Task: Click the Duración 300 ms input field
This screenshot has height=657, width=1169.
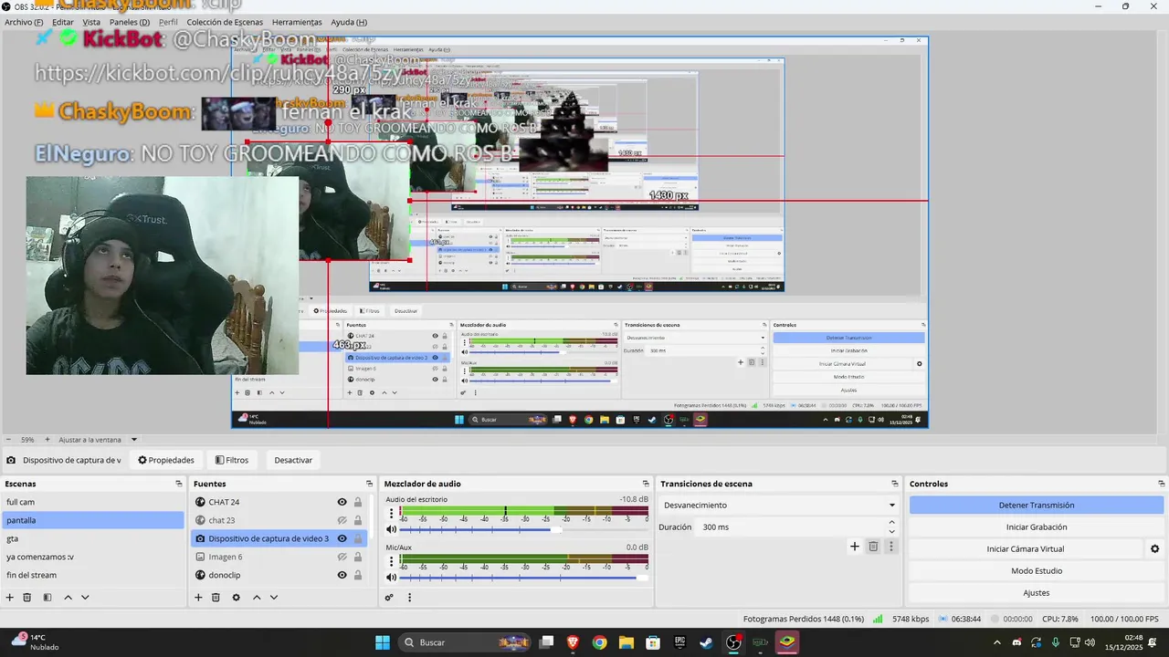Action: (x=790, y=527)
